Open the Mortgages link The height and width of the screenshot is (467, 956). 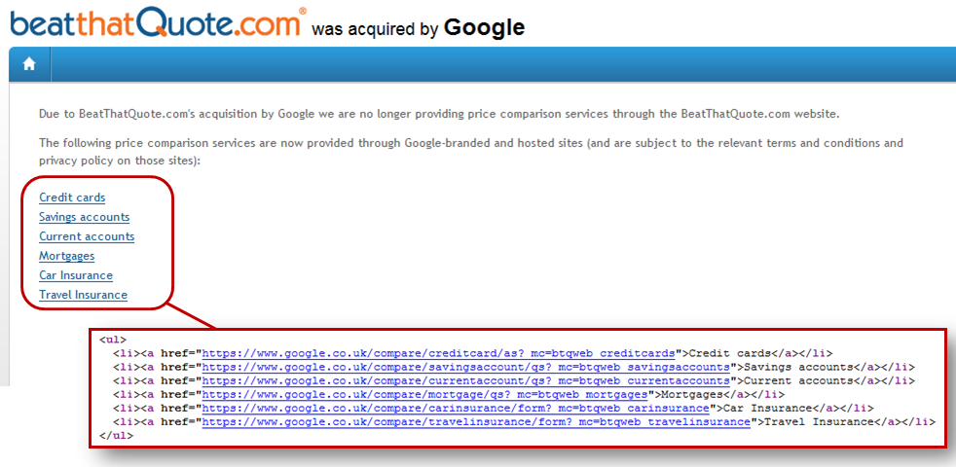point(66,256)
